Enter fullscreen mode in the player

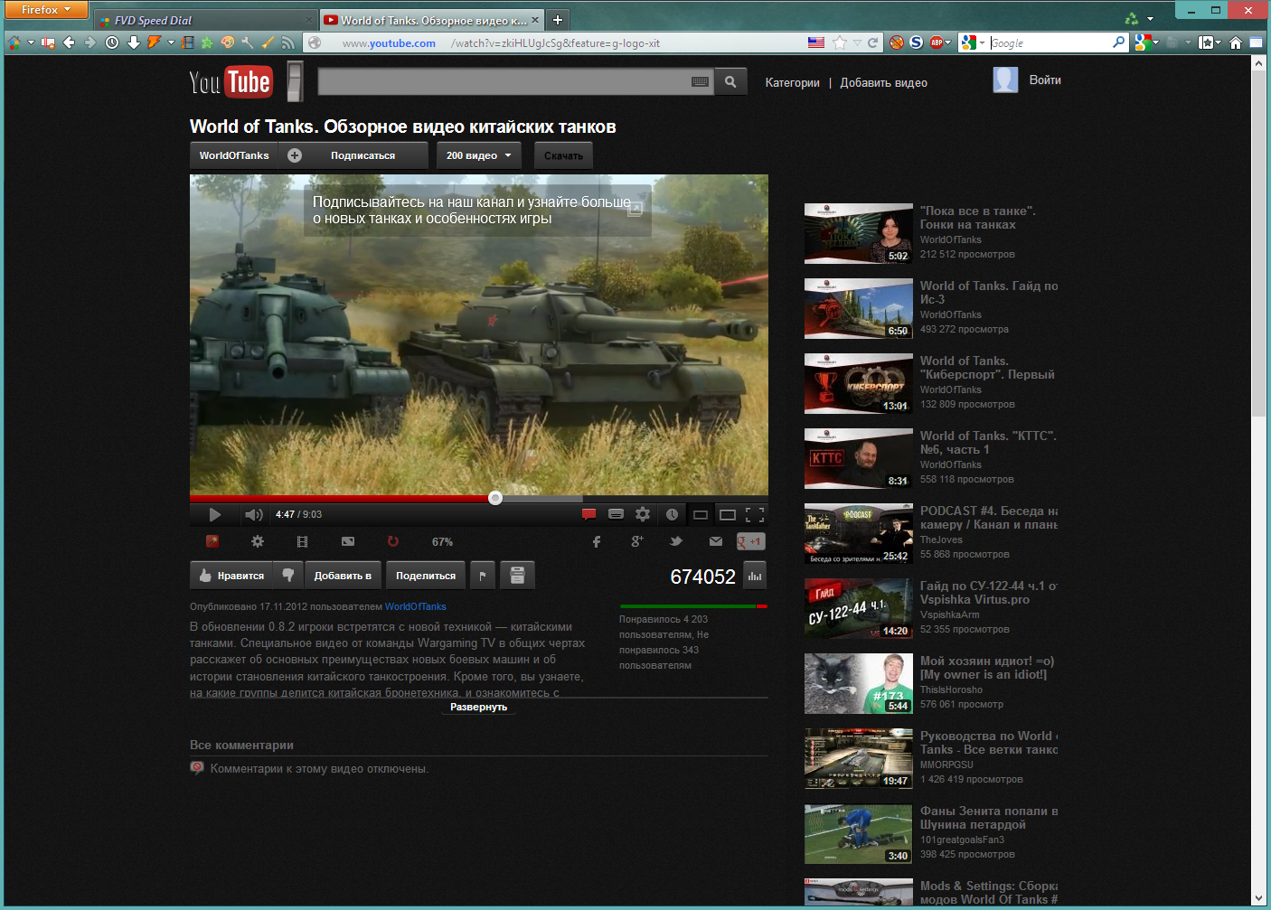click(755, 514)
